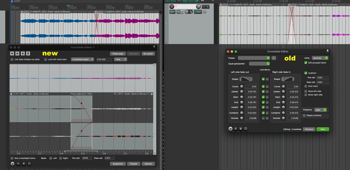This screenshot has width=350, height=170.
Task: Play audition in old Crossfade Editor
Action: [230, 129]
